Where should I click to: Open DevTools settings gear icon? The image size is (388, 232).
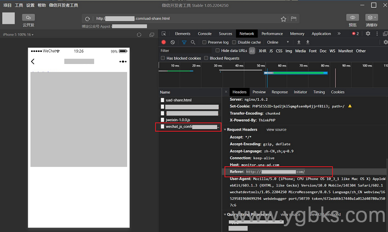click(368, 34)
